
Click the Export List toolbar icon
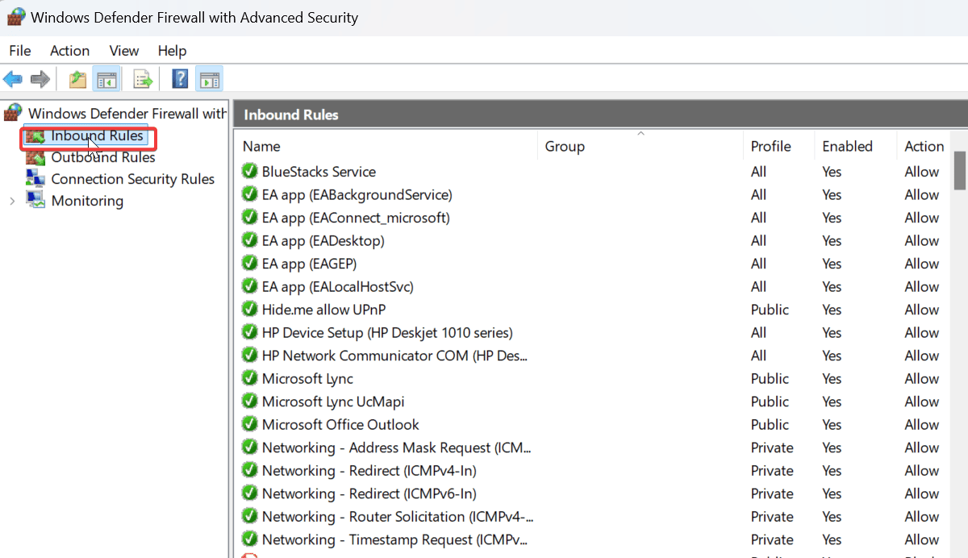pyautogui.click(x=143, y=79)
